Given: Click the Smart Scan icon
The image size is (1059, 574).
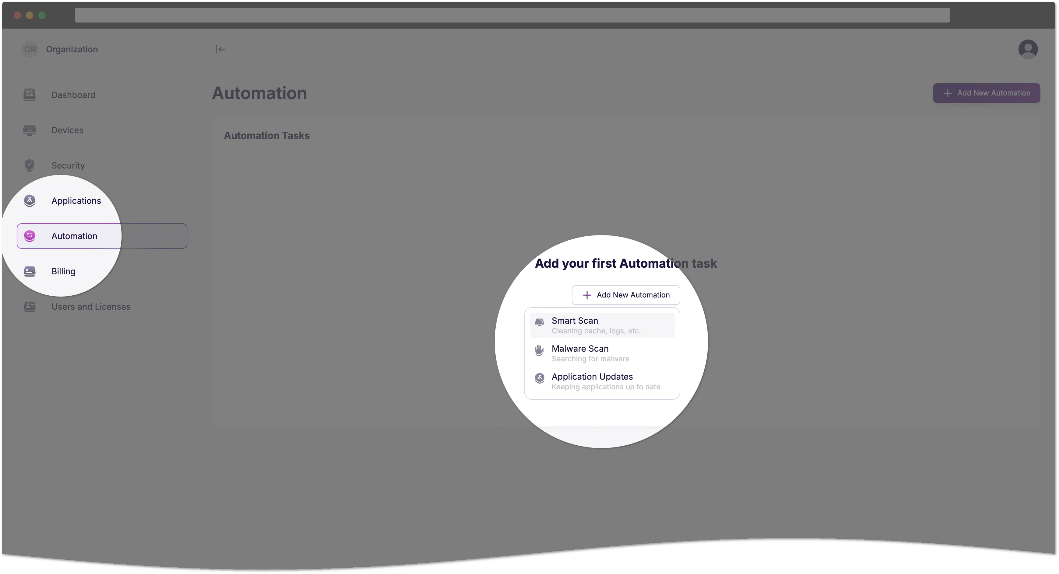Looking at the screenshot, I should click(539, 322).
